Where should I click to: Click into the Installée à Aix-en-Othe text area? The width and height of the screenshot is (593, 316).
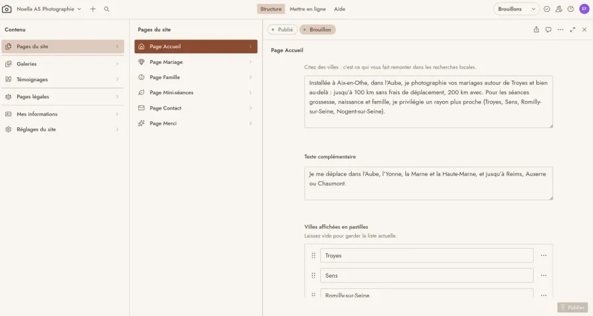pyautogui.click(x=428, y=102)
